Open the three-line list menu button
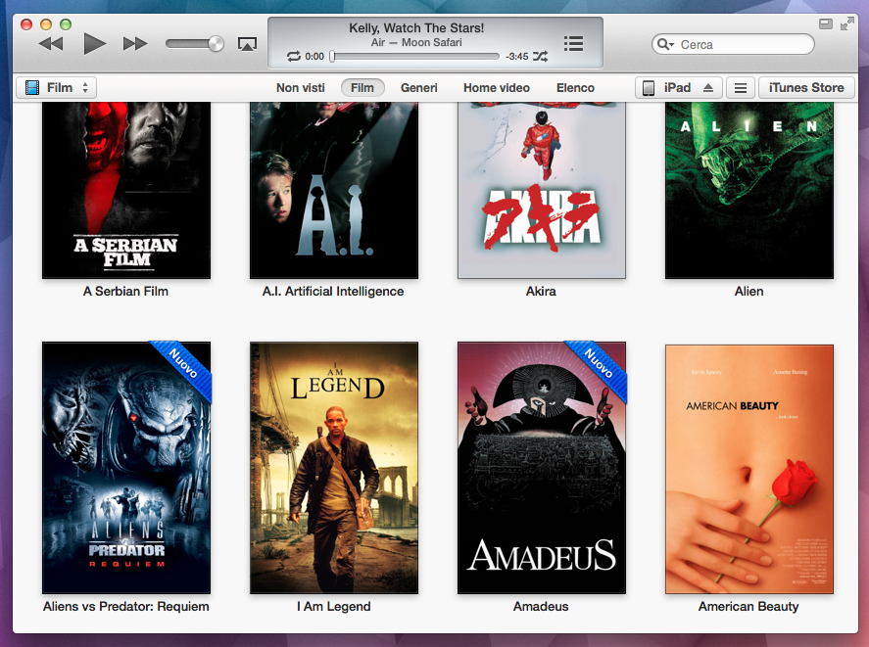Image resolution: width=869 pixels, height=647 pixels. click(741, 87)
